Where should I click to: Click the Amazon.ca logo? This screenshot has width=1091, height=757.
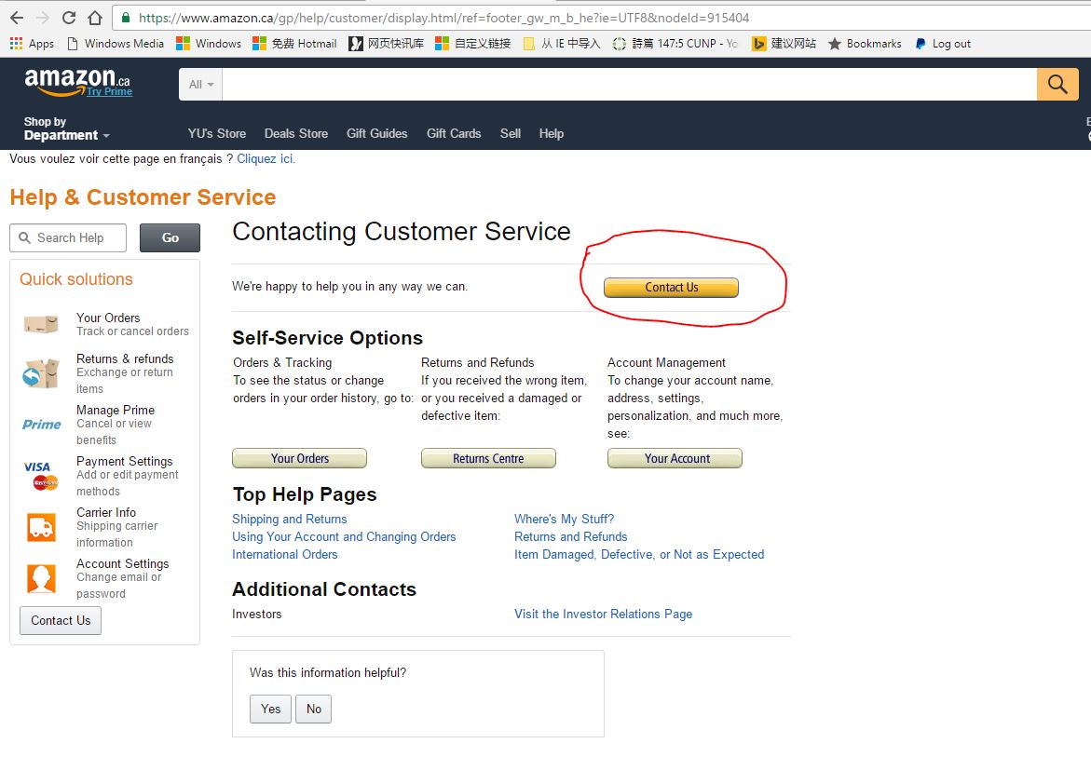pos(77,83)
